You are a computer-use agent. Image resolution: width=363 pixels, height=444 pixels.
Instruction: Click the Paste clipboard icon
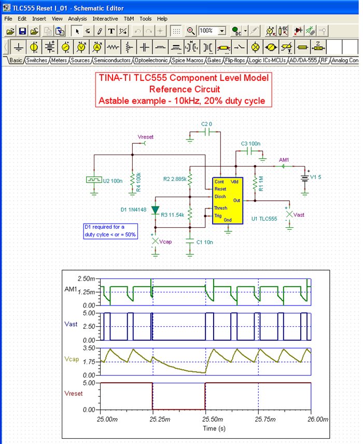[x=60, y=31]
